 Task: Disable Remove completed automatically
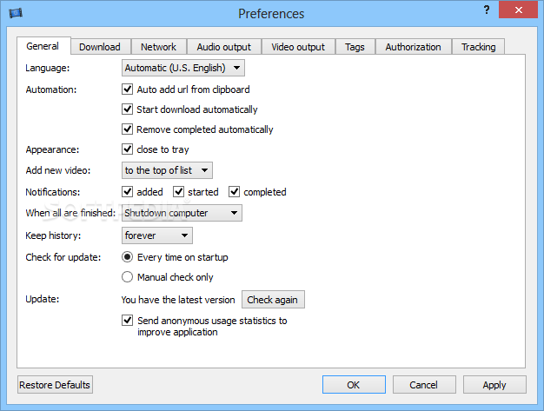[x=128, y=129]
